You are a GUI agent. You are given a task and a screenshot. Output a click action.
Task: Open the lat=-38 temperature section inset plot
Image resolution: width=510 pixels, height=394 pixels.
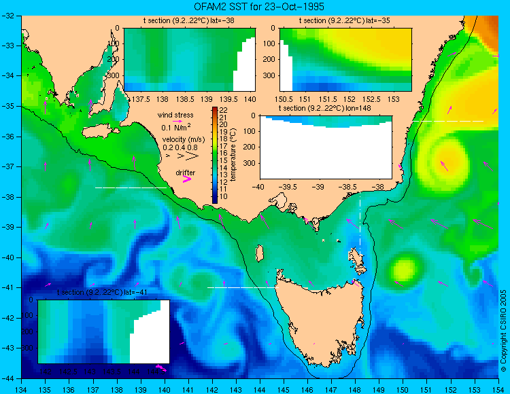click(190, 60)
